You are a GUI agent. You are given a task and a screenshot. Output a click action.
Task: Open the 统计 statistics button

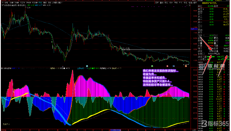(171, 3)
